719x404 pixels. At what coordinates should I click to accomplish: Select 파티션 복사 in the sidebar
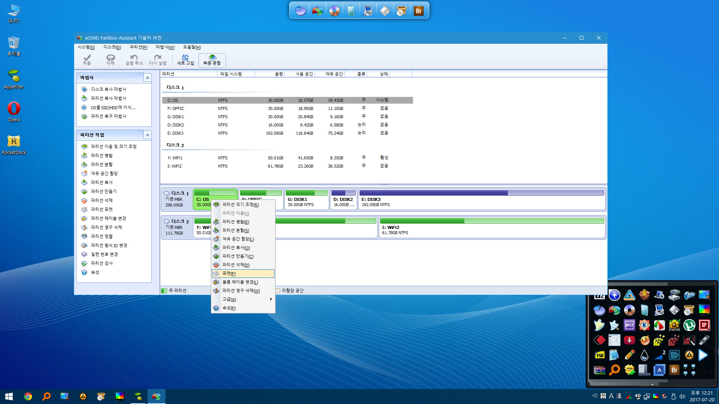pyautogui.click(x=101, y=182)
